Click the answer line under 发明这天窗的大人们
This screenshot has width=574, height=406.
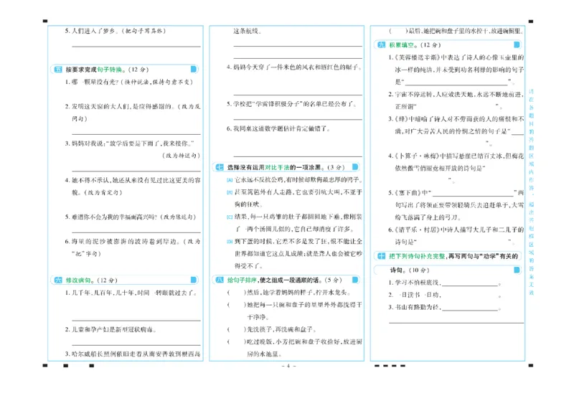click(x=136, y=134)
